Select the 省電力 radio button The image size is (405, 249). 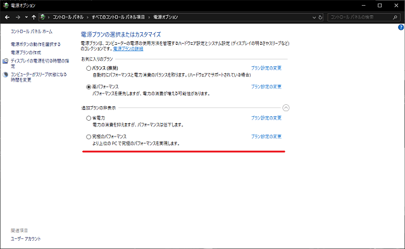89,118
